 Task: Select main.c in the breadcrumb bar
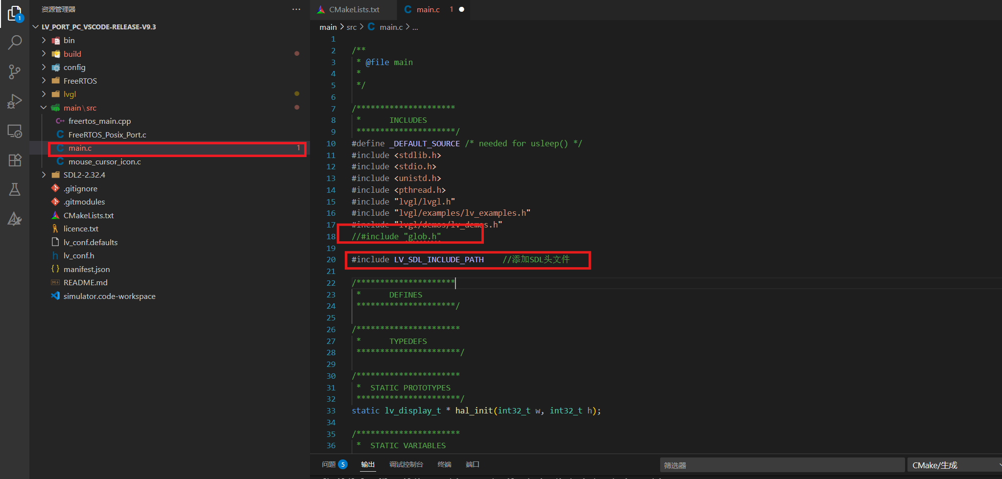(x=391, y=27)
